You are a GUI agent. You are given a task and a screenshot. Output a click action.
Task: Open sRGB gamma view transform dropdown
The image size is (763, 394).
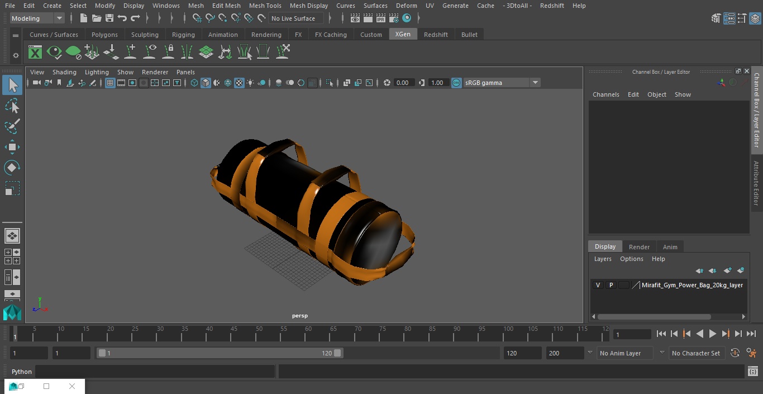click(x=502, y=83)
